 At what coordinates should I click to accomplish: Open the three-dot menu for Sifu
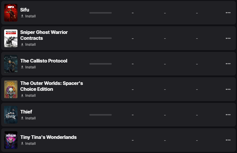pyautogui.click(x=228, y=13)
